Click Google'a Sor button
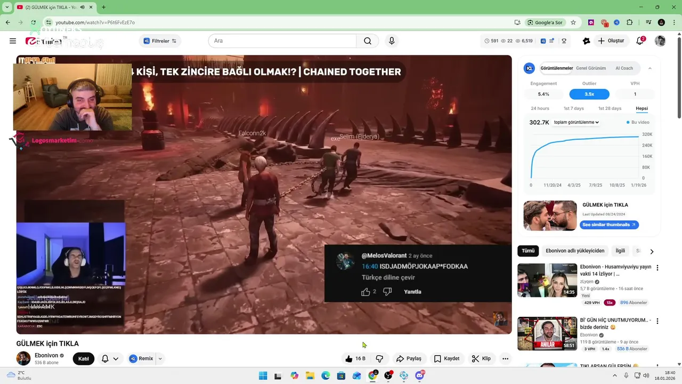 (x=545, y=22)
